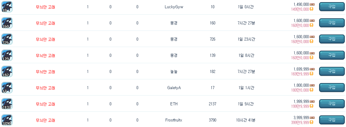
Task: Select the whale icon numbered 182
Action: click(x=7, y=71)
